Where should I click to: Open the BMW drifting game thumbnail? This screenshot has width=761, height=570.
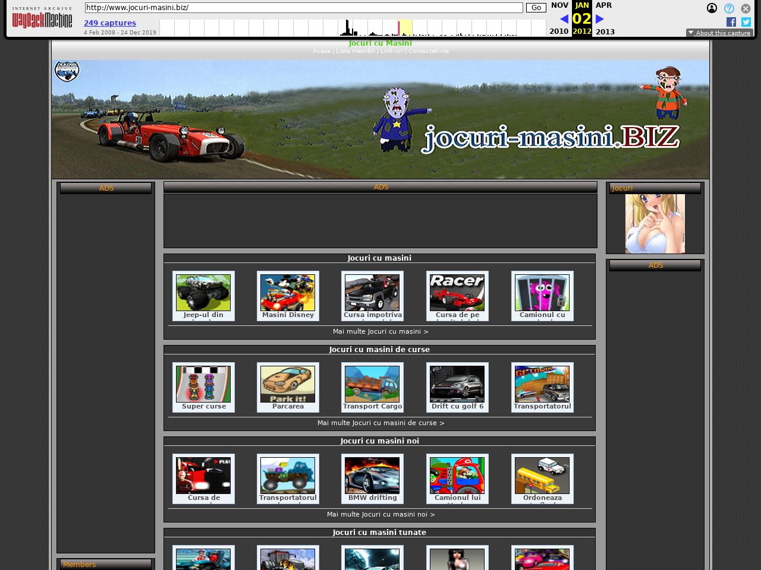pyautogui.click(x=372, y=476)
